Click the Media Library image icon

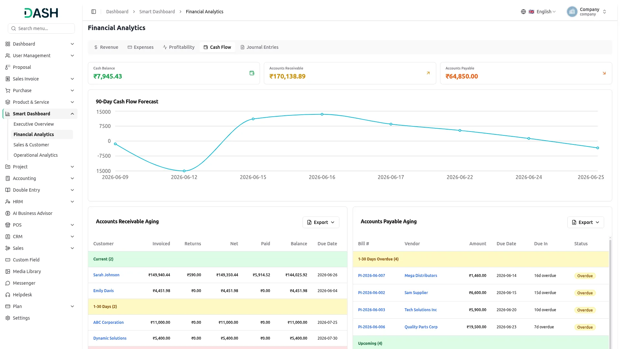pyautogui.click(x=8, y=271)
